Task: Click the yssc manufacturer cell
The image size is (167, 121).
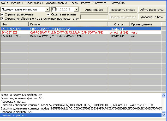Action: tap(146, 32)
